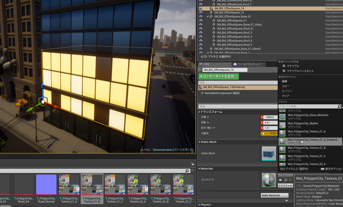
Task: Collapse the Materials section
Action: pos(199,169)
